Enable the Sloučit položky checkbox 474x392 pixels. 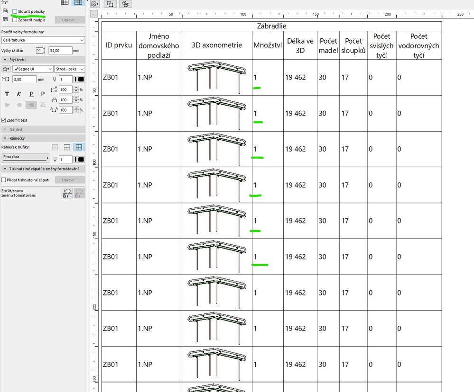coord(15,11)
